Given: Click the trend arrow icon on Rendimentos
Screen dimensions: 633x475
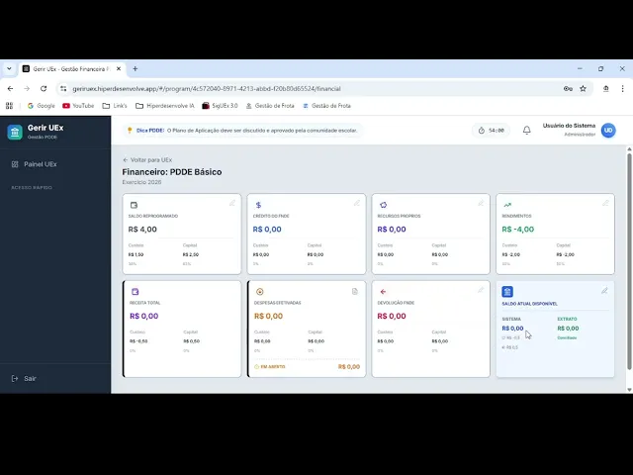Looking at the screenshot, I should (x=507, y=205).
